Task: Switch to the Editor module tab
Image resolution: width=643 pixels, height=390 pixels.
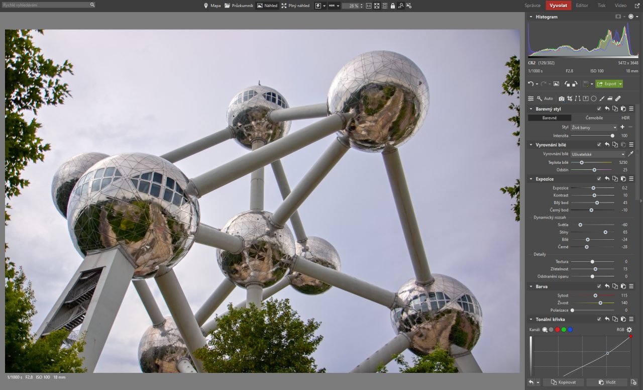Action: coord(582,6)
